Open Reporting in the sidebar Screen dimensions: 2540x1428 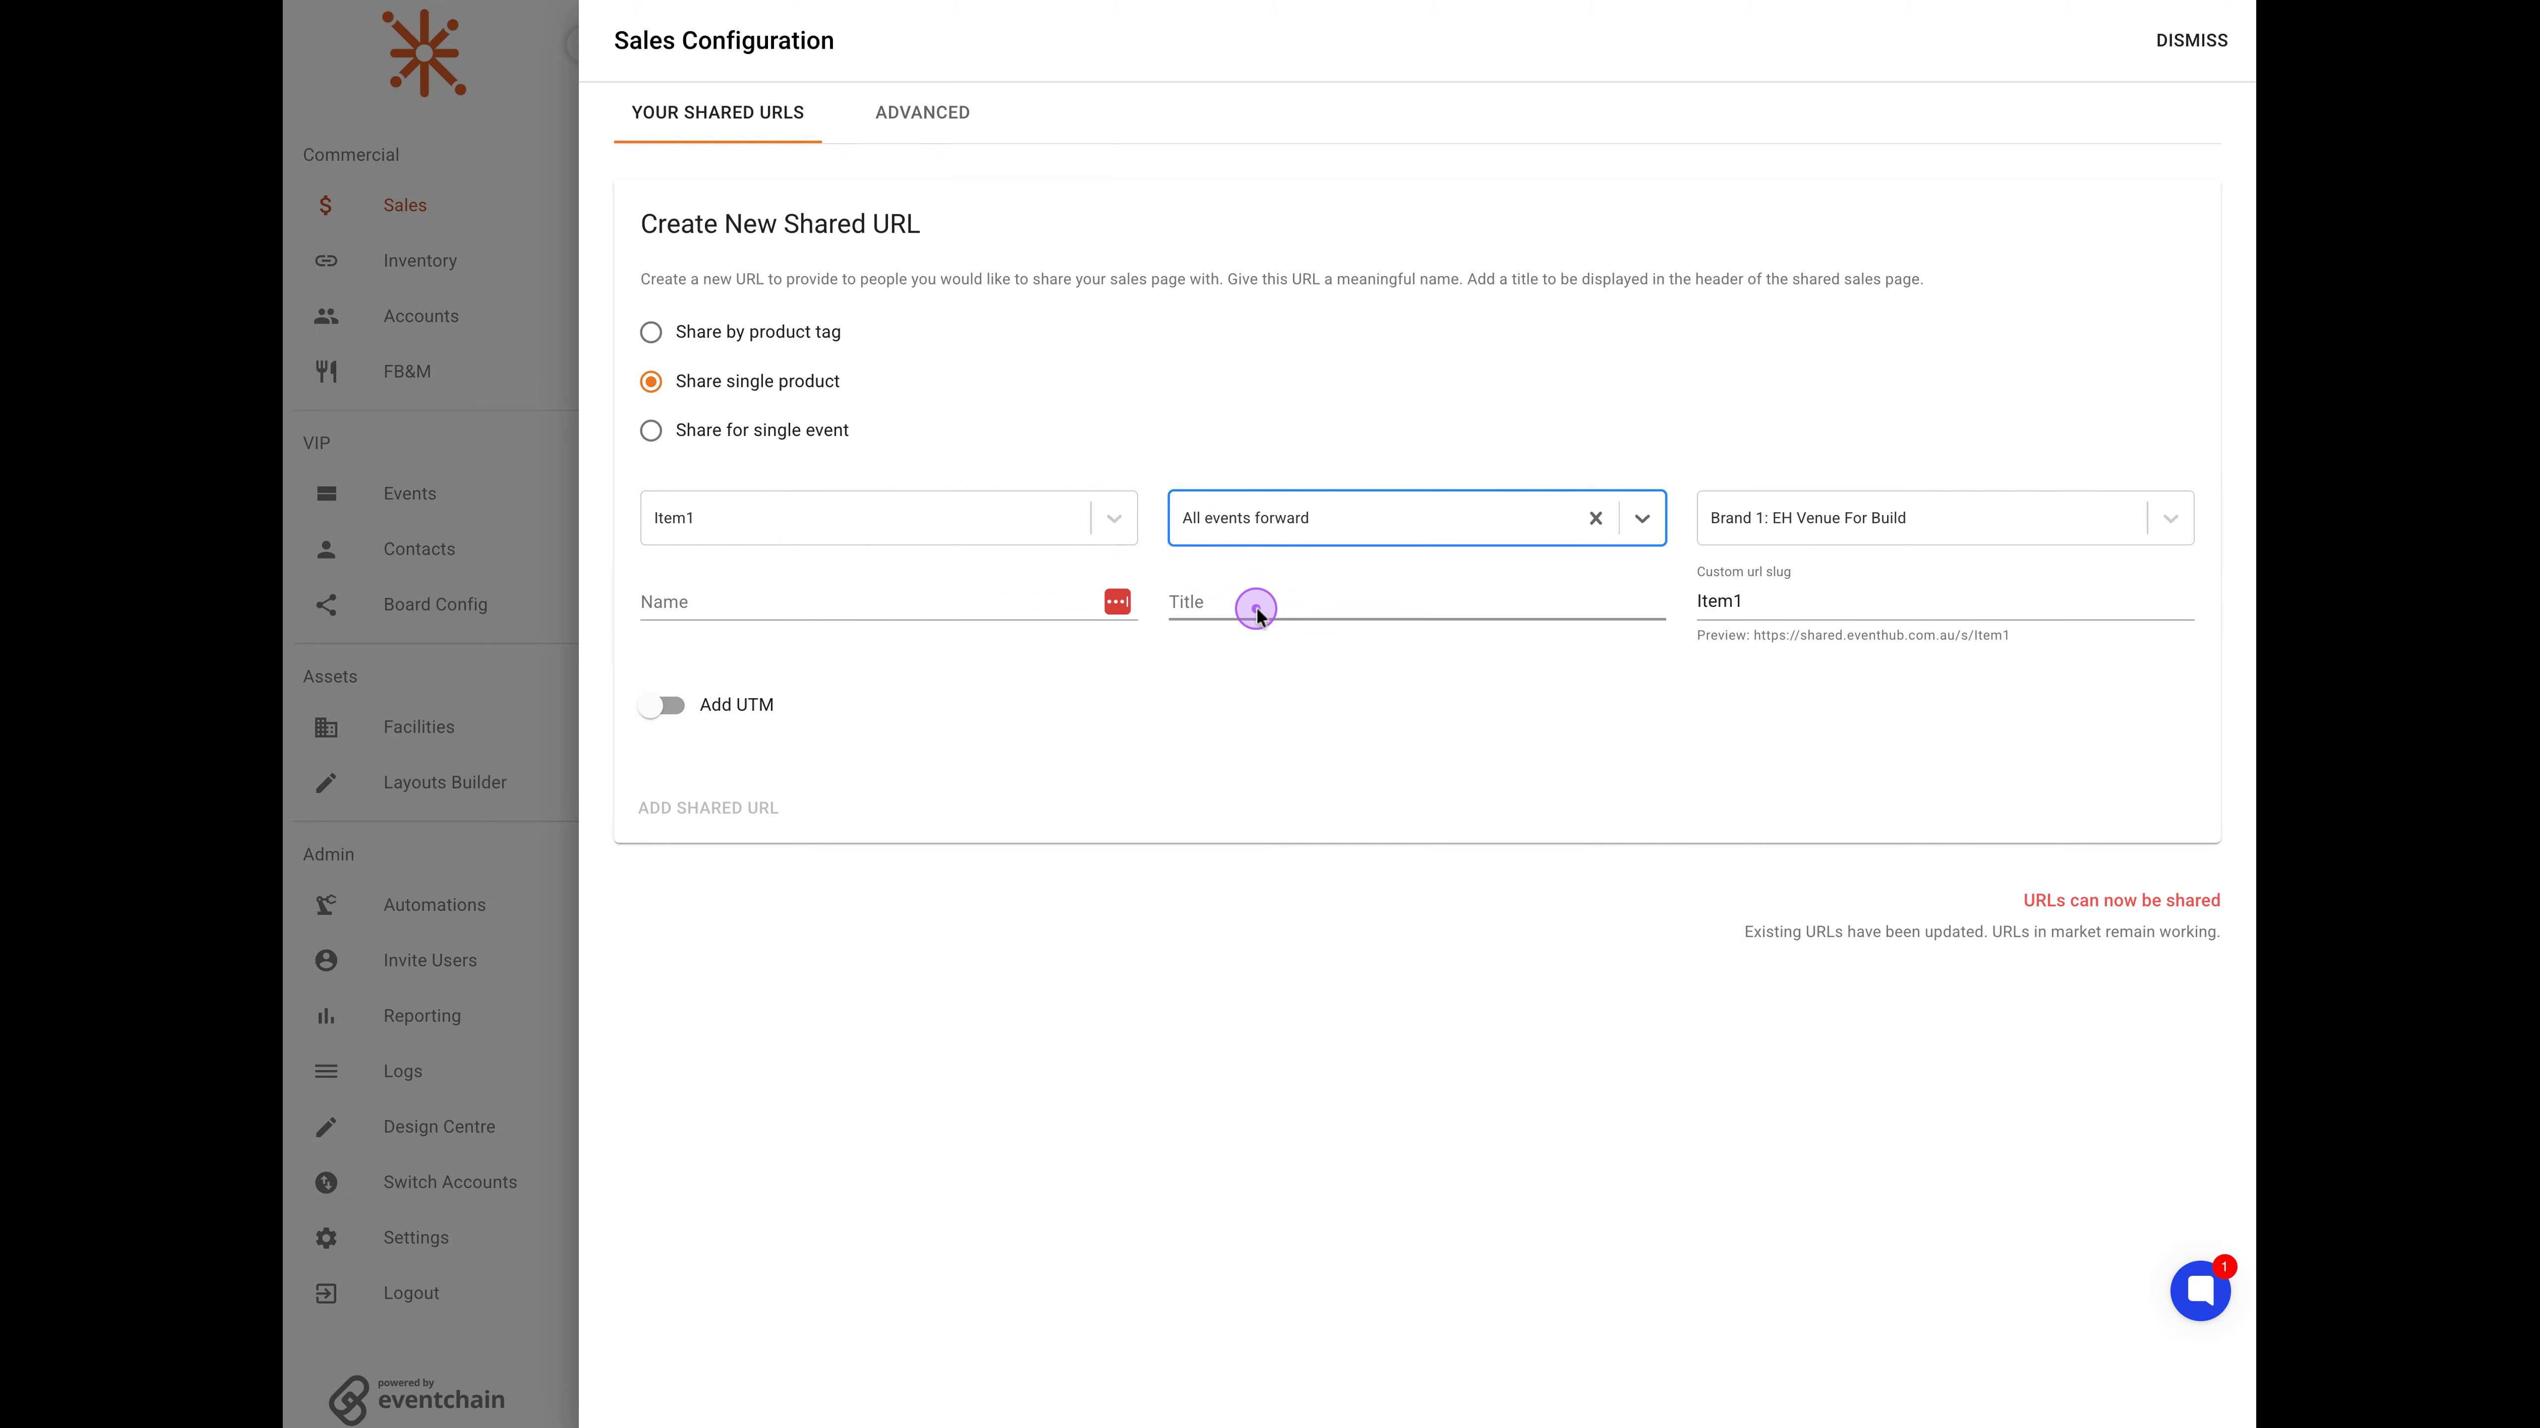click(x=422, y=1016)
